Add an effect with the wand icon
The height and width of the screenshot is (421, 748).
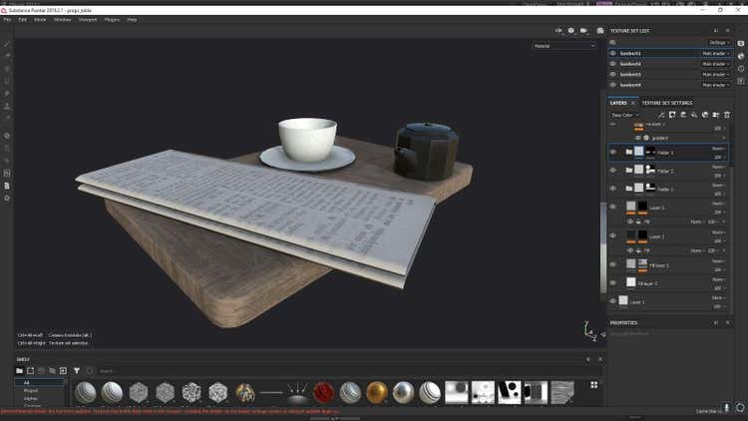click(661, 115)
